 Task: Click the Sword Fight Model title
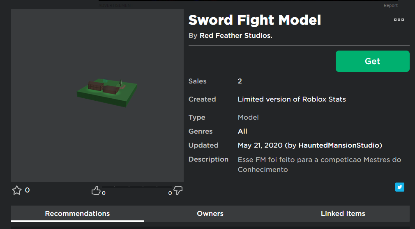coord(255,20)
